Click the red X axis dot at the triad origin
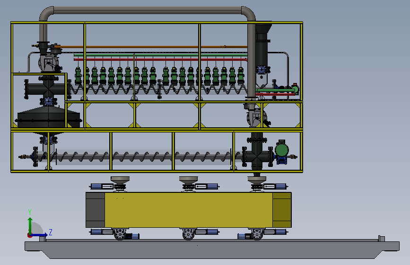Viewport: 410px width, 265px height. pos(29,235)
